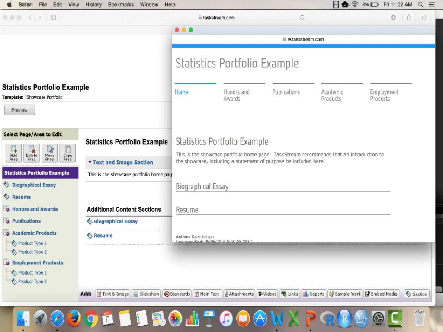
Task: Switch to Publications tab in preview
Action: point(286,92)
